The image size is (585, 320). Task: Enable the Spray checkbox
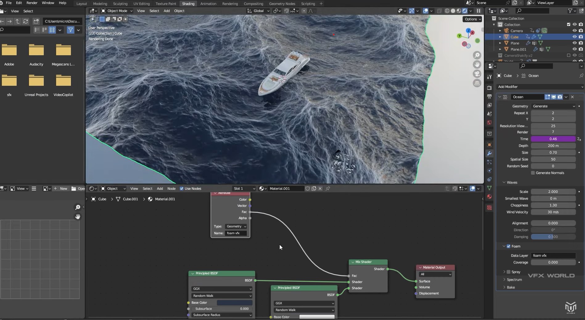(x=509, y=272)
